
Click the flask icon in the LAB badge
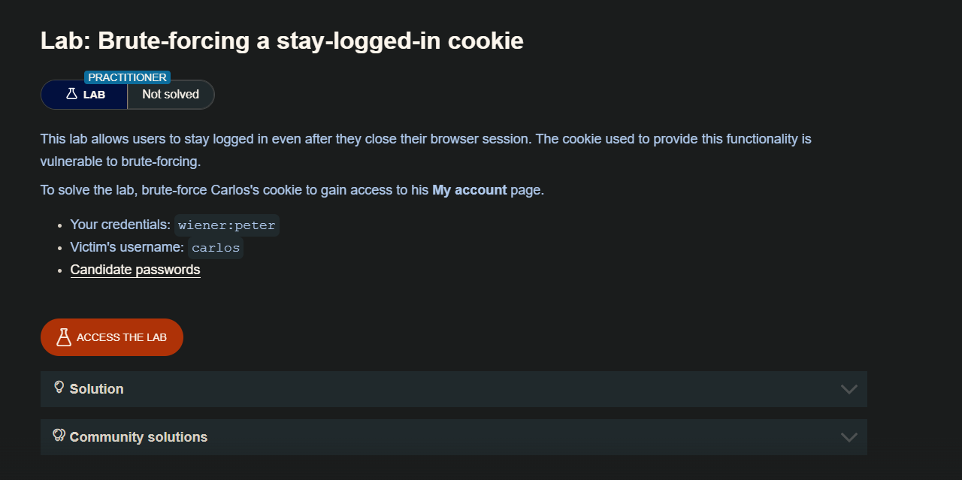(72, 94)
